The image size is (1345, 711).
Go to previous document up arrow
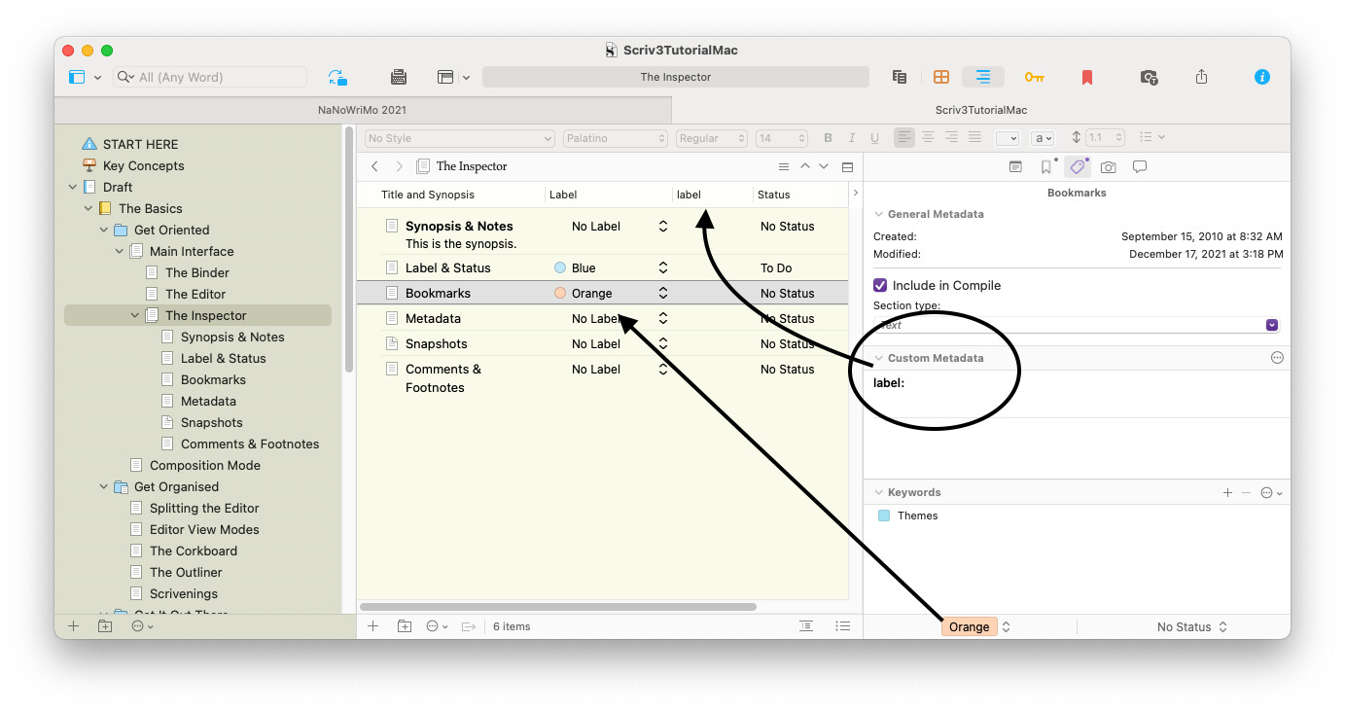coord(805,166)
